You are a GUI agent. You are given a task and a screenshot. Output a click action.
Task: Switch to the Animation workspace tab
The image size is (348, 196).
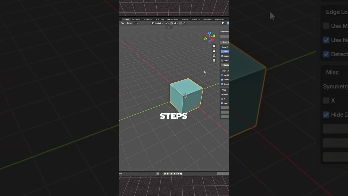pyautogui.click(x=196, y=19)
